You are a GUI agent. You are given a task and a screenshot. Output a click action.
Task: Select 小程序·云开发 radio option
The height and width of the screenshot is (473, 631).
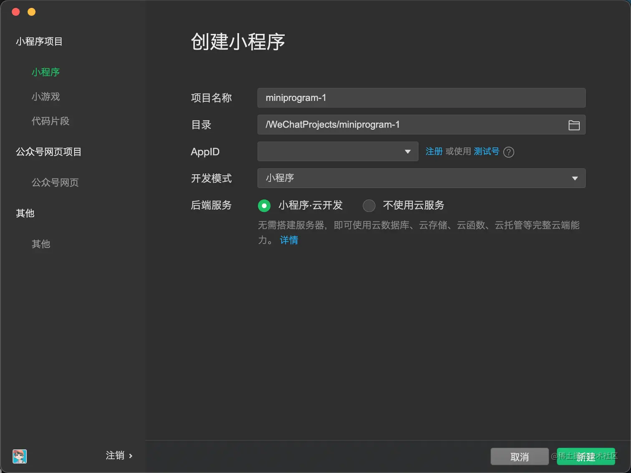point(264,206)
